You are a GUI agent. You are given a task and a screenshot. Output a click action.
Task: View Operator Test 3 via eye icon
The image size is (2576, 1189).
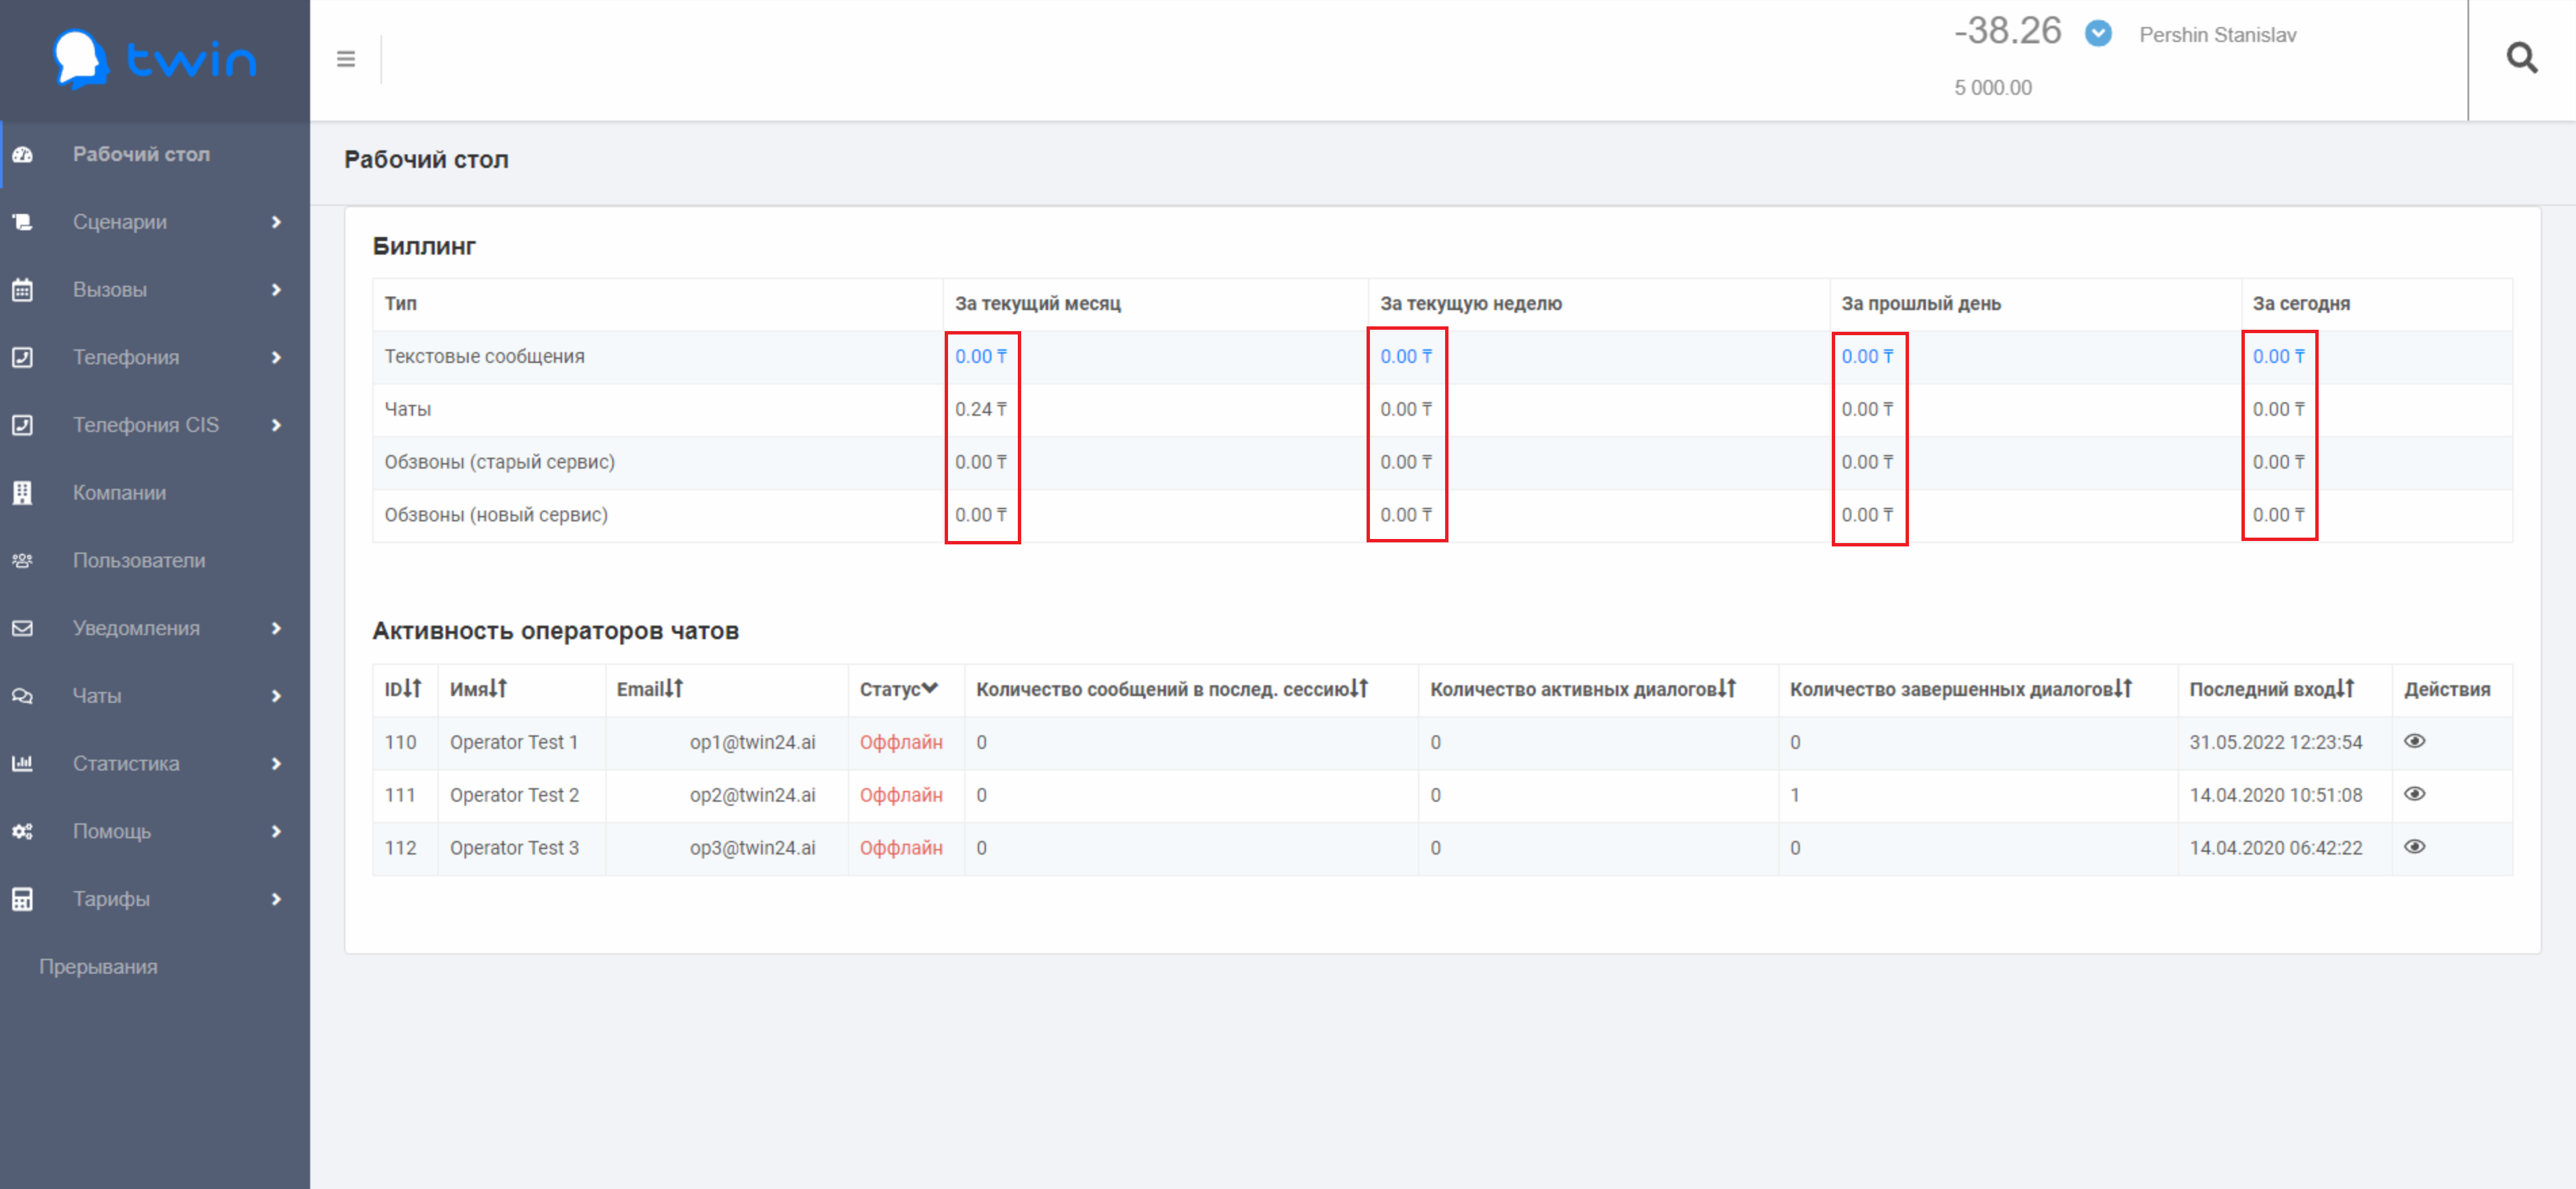2414,847
